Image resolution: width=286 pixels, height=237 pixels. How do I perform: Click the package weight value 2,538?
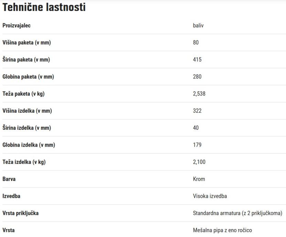[x=199, y=94]
